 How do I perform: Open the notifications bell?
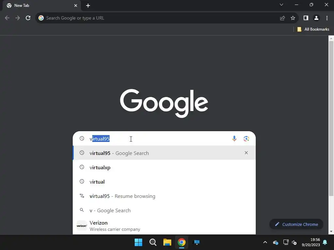click(325, 242)
